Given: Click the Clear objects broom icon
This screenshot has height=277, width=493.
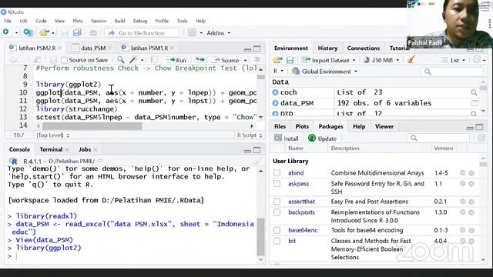Looking at the screenshot, I should tap(411, 60).
